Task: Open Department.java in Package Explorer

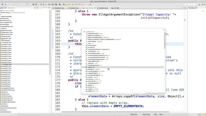Action: (6, 30)
